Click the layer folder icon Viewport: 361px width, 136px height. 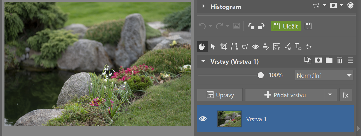329,60
